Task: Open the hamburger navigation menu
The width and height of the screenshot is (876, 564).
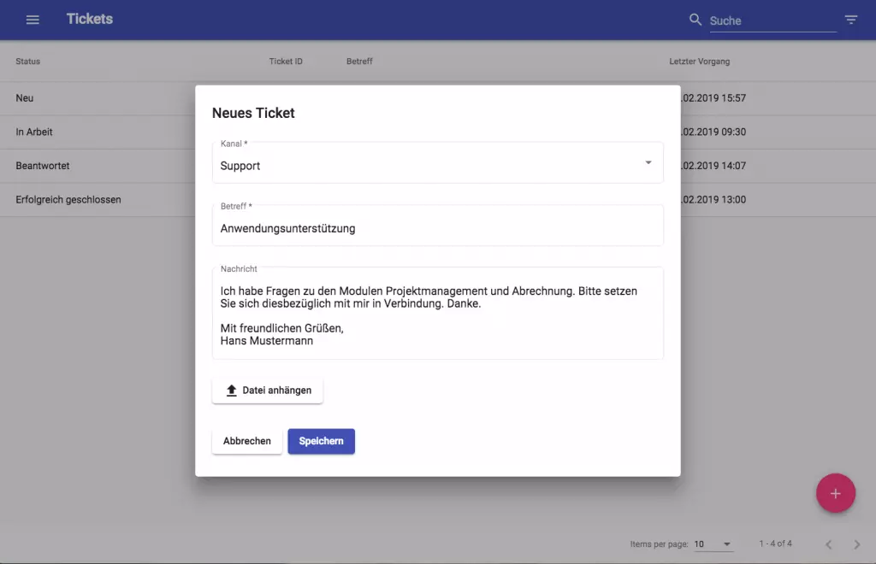Action: pyautogui.click(x=33, y=20)
